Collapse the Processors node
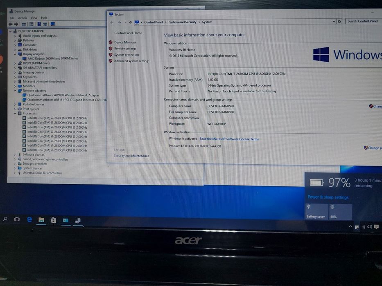The width and height of the screenshot is (382, 286). (x=15, y=113)
